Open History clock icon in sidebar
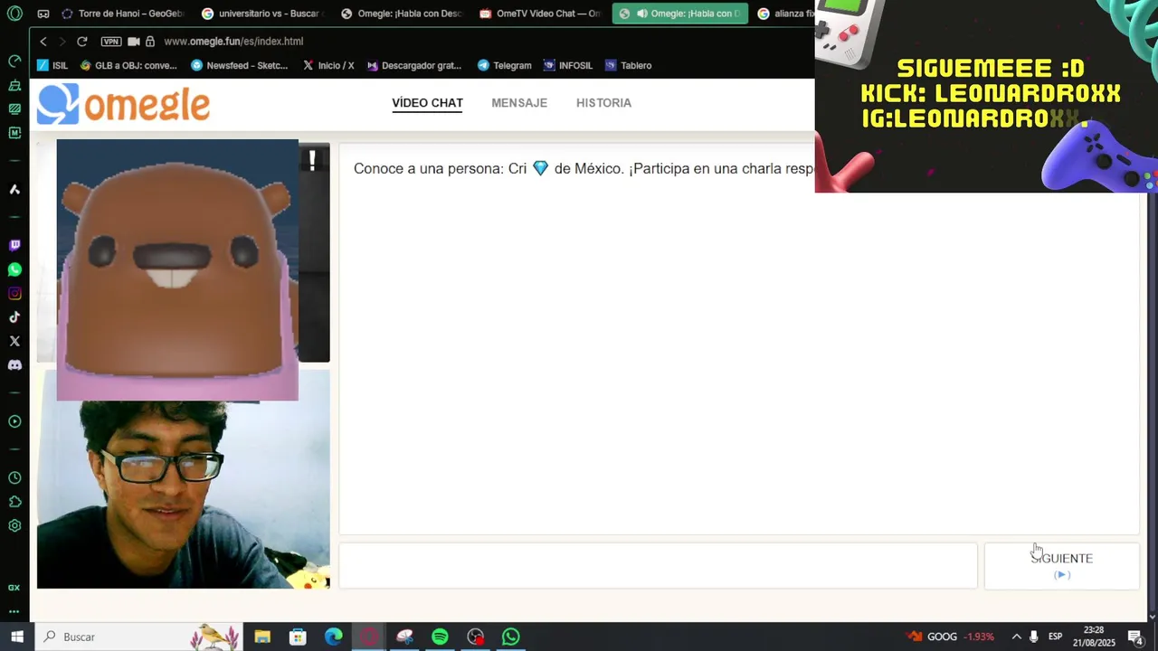The height and width of the screenshot is (651, 1158). point(14,477)
